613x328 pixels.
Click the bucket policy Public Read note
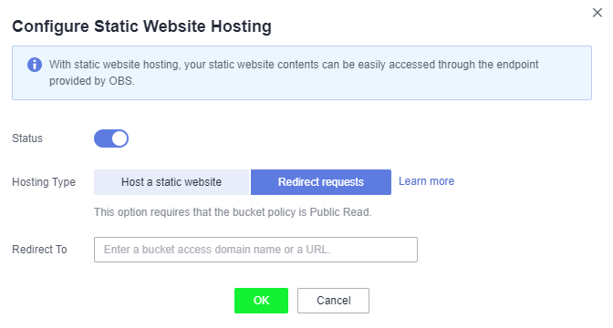pyautogui.click(x=233, y=212)
